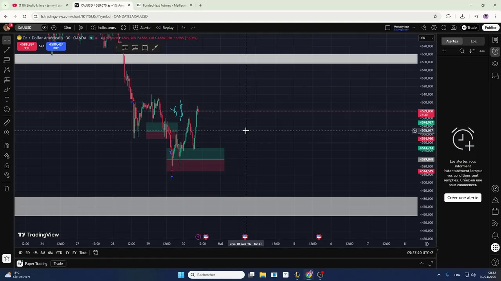
Task: Click the 09:37:20 UTC+2 timezone selector
Action: click(x=420, y=253)
